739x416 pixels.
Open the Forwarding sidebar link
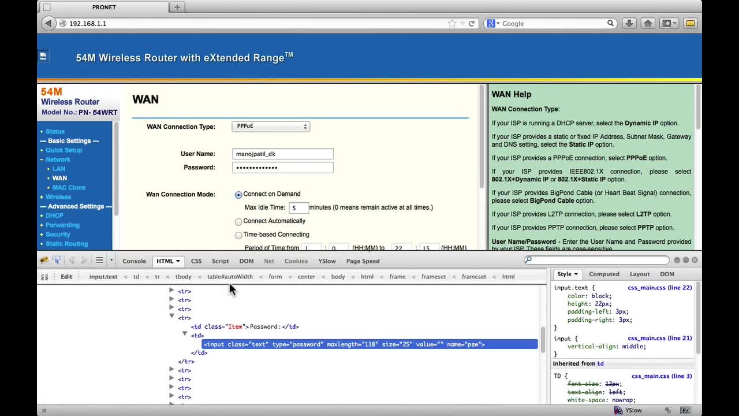tap(62, 225)
